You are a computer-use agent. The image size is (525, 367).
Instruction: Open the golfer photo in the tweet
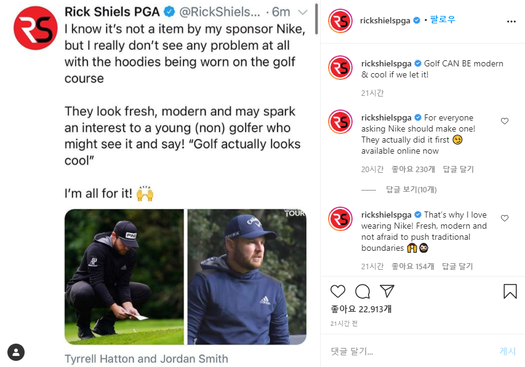point(186,276)
